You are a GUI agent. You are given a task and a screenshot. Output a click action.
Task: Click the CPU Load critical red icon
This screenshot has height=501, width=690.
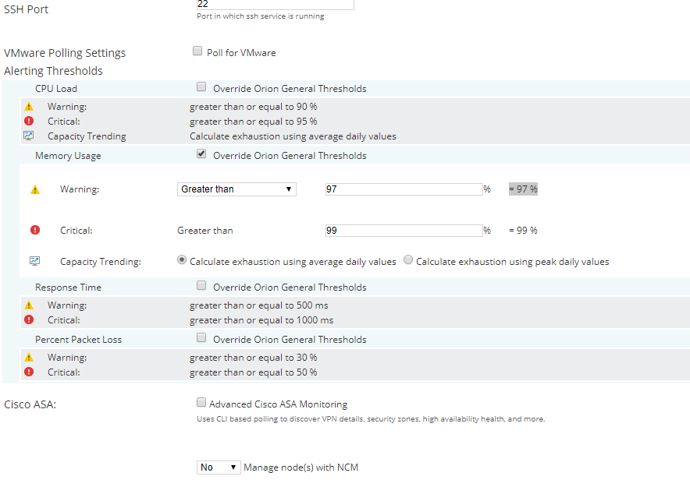[29, 121]
